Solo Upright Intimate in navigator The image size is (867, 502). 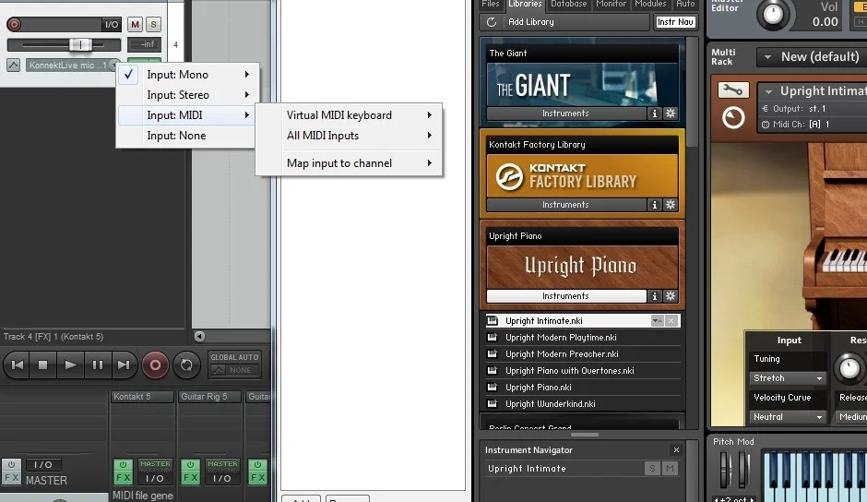point(652,469)
